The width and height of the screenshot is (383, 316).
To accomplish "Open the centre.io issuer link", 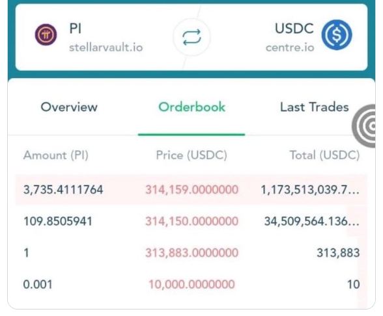I will coord(290,47).
